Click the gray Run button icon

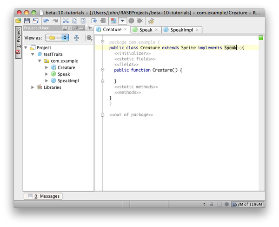point(131,21)
